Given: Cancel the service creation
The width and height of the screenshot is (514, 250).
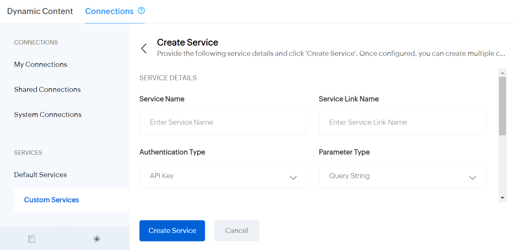Looking at the screenshot, I should click(236, 231).
